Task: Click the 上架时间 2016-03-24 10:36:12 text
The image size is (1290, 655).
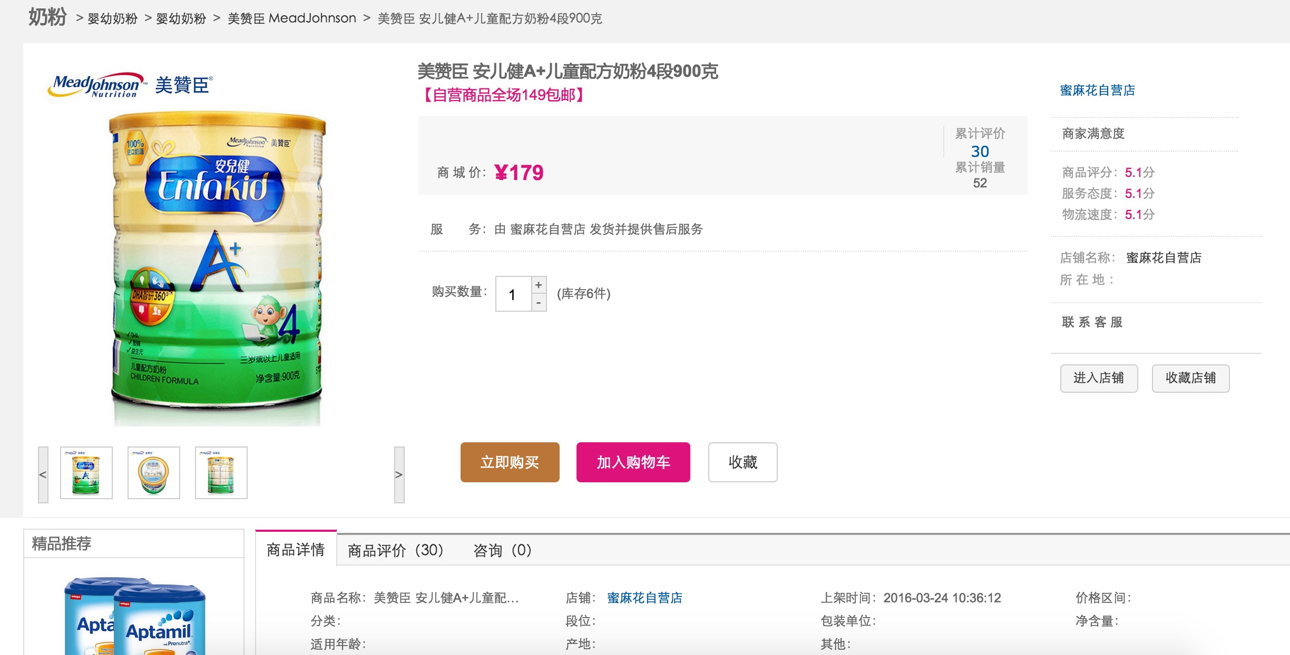Action: (911, 598)
